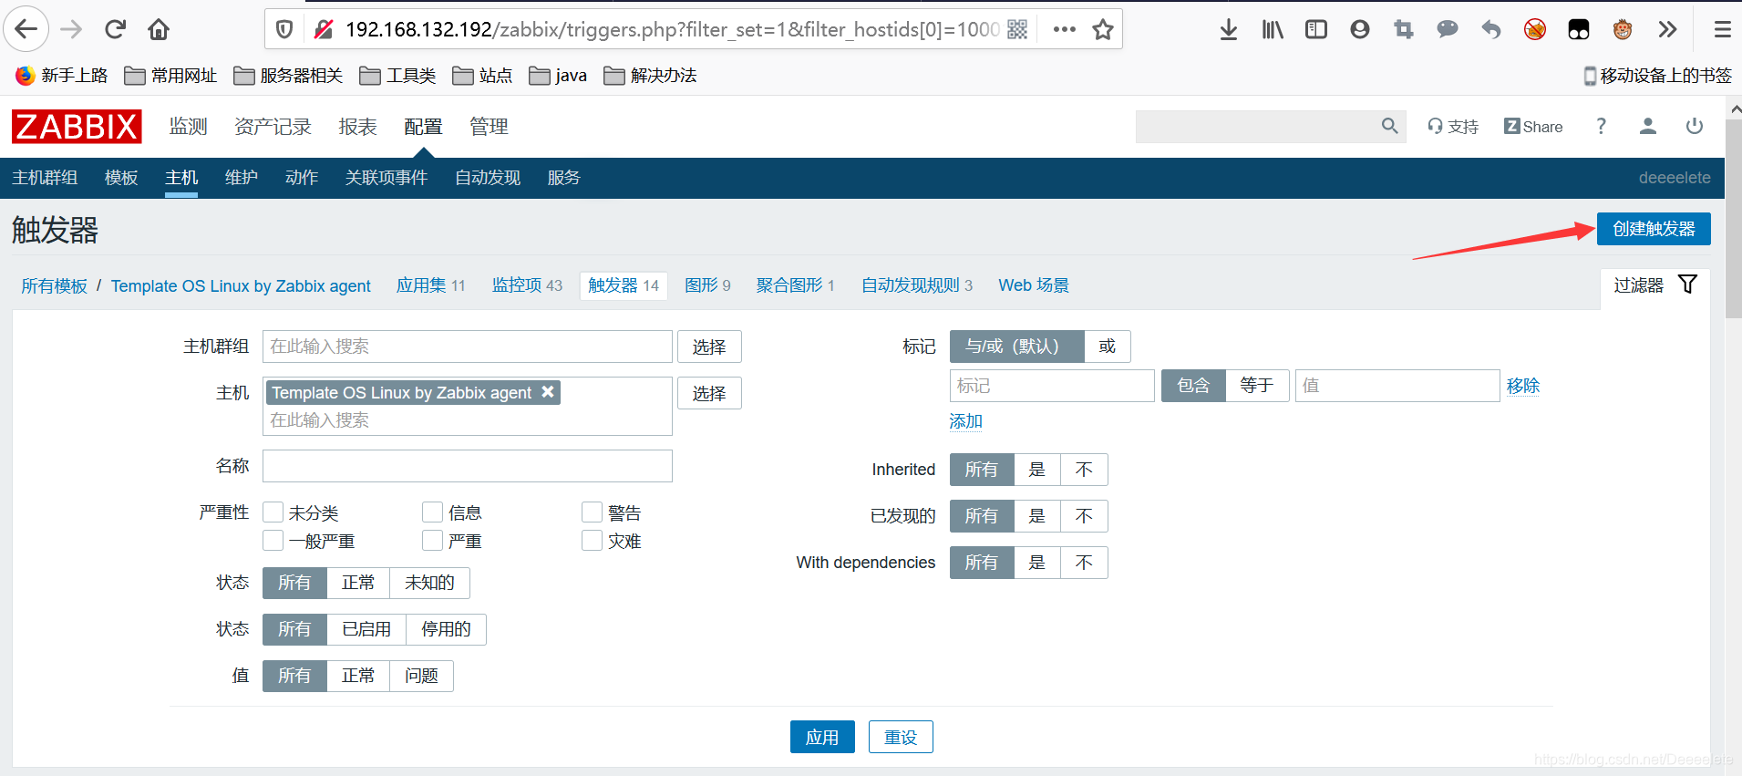Click the 添加 tag link
1742x776 pixels.
point(965,420)
